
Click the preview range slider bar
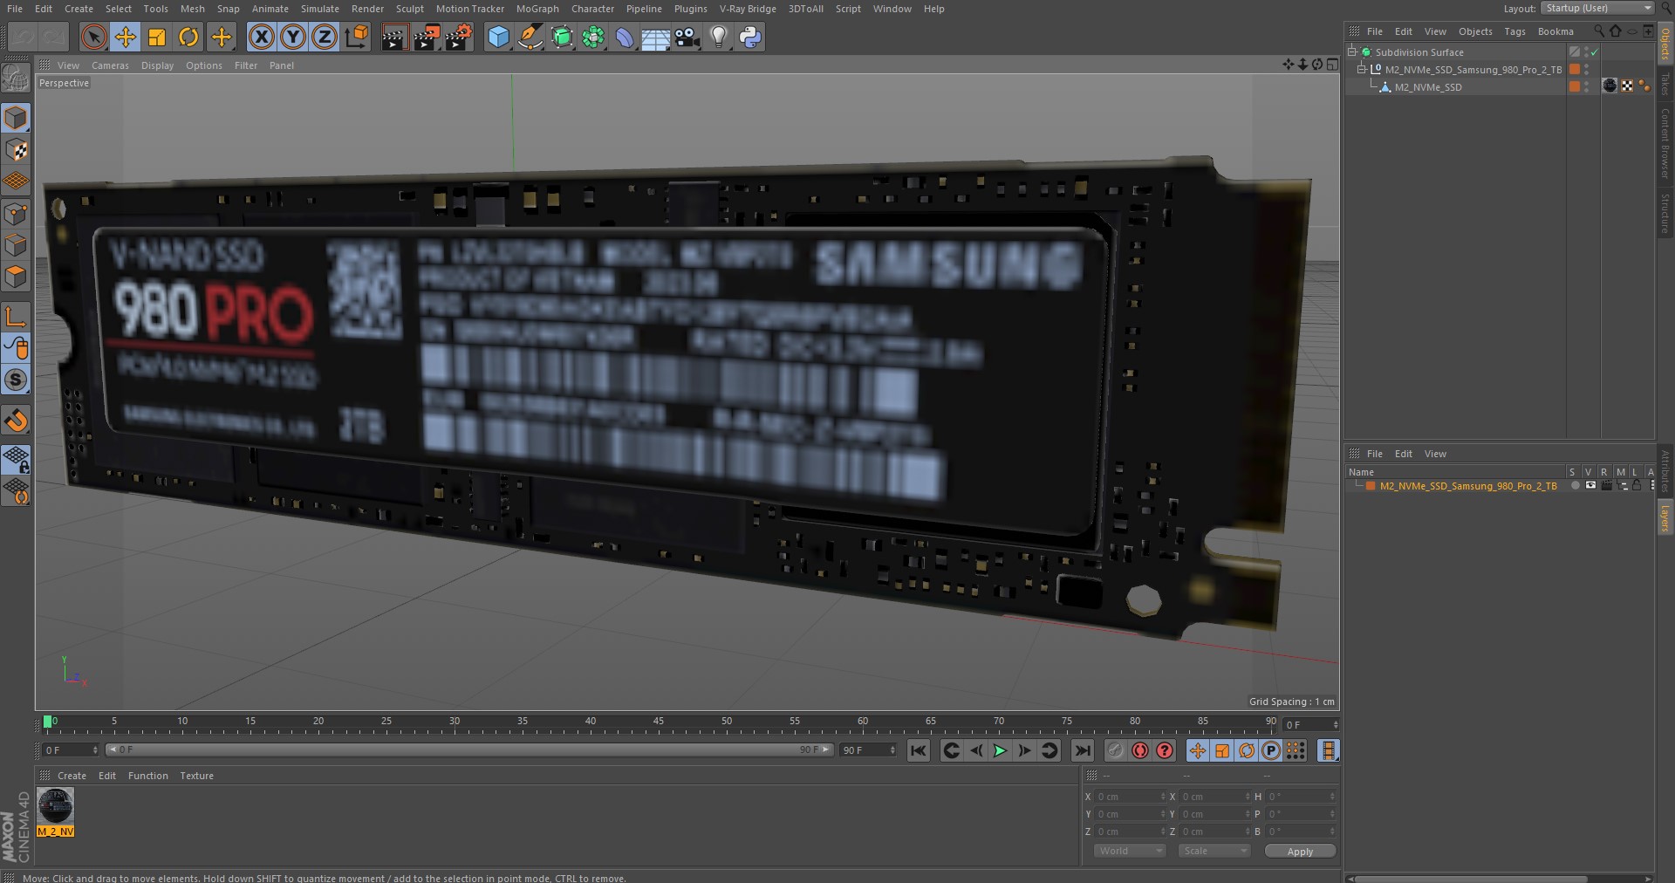point(469,750)
